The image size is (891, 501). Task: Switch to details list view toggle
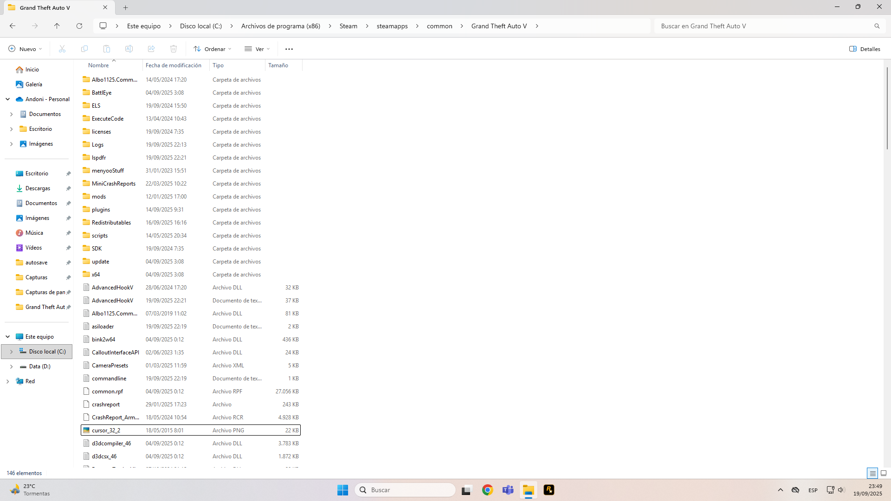tap(872, 473)
